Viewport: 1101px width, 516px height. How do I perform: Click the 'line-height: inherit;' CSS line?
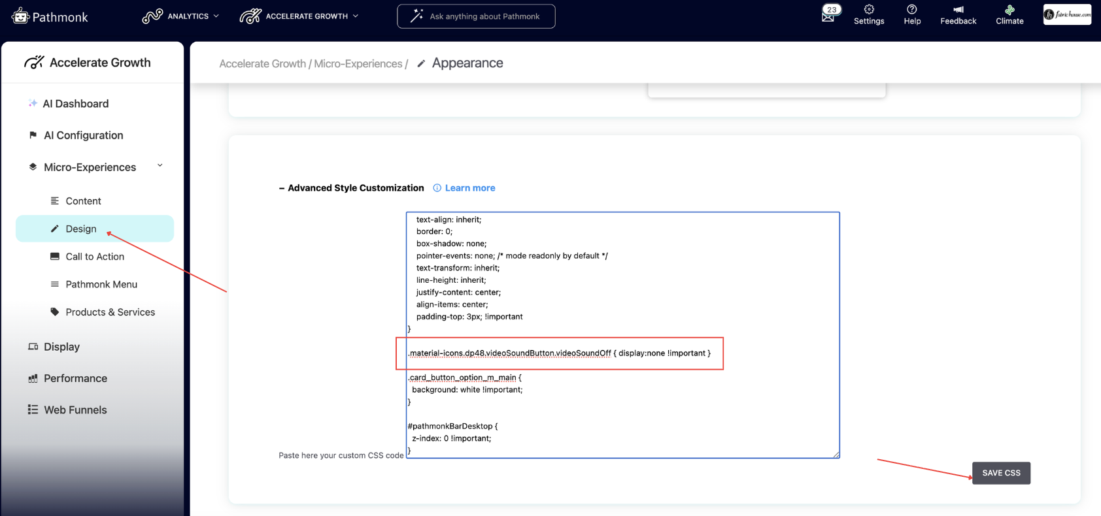[451, 280]
